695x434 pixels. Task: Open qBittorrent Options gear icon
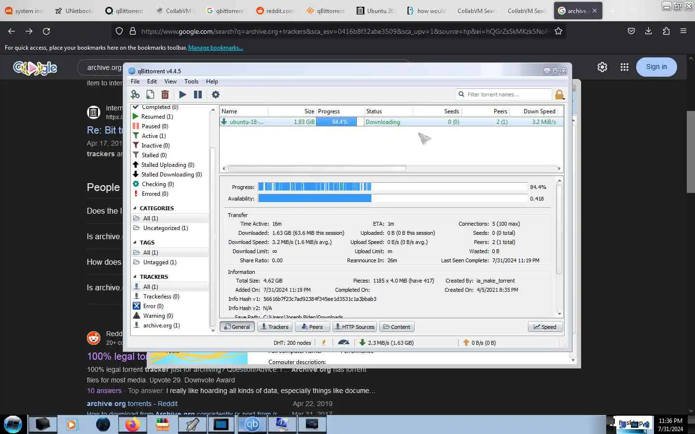[x=216, y=95]
